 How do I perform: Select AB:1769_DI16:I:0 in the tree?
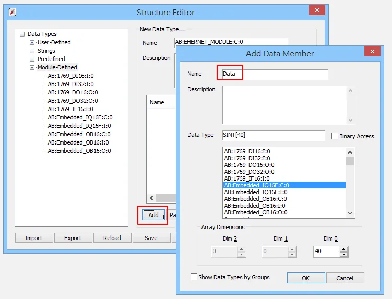click(71, 76)
